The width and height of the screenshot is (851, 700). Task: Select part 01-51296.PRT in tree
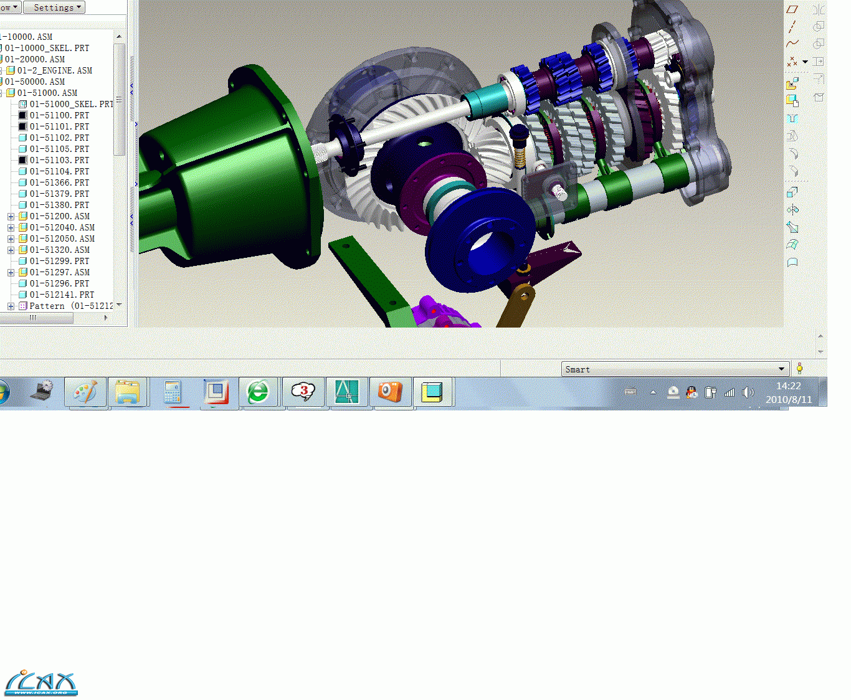59,283
